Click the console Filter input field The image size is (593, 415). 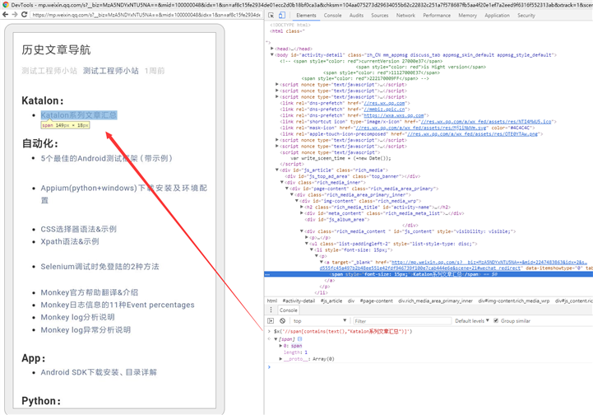point(402,320)
